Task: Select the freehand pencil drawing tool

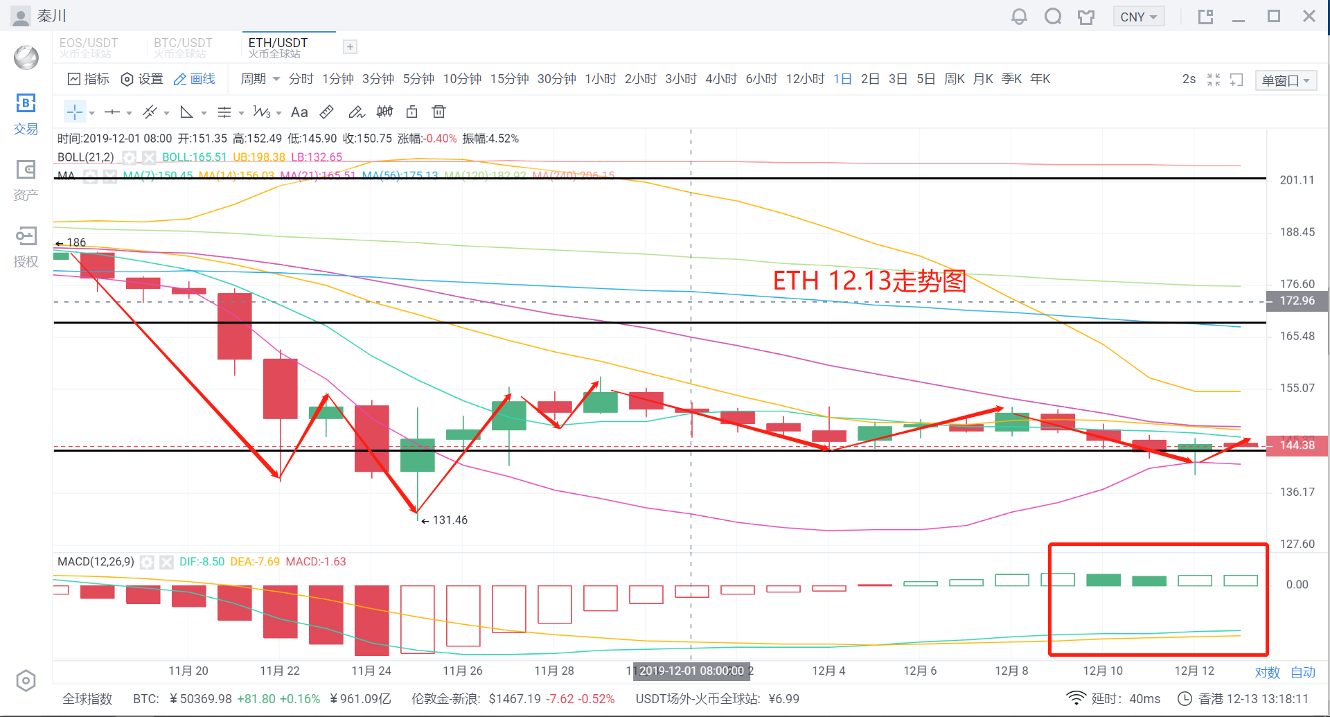Action: pyautogui.click(x=356, y=112)
